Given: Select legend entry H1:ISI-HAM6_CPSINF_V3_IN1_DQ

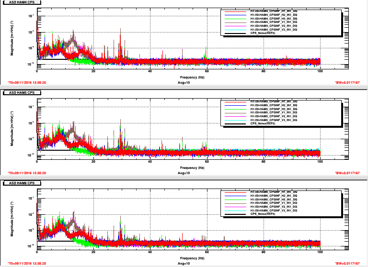Looking at the screenshot, I should pyautogui.click(x=274, y=211).
